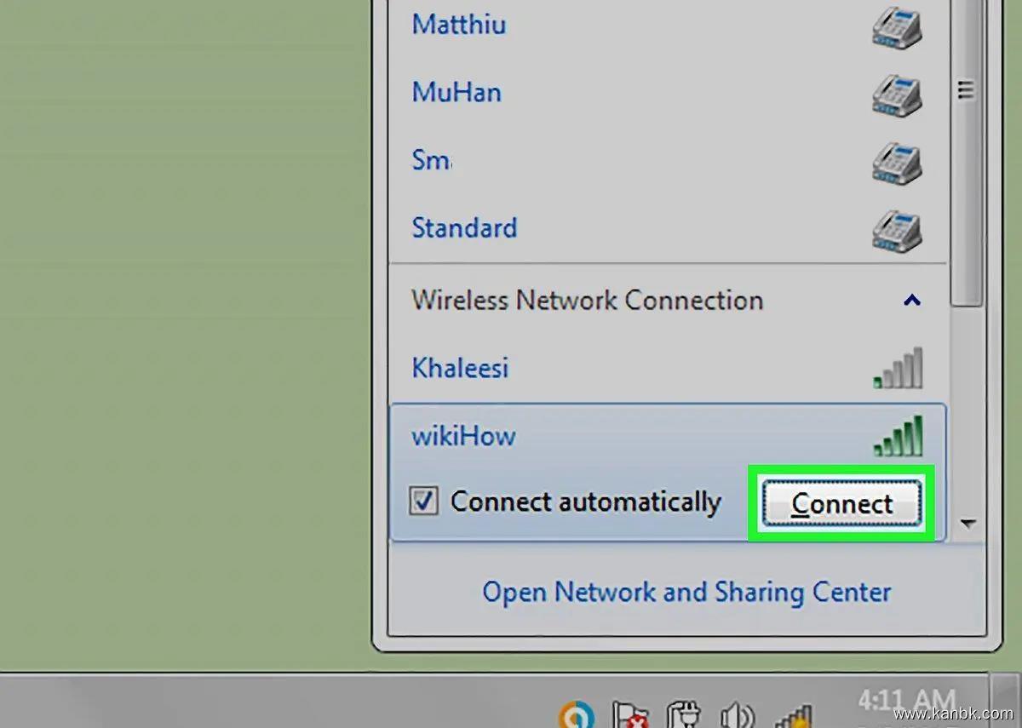Image resolution: width=1022 pixels, height=728 pixels.
Task: Click the power plug tray icon
Action: [x=683, y=714]
